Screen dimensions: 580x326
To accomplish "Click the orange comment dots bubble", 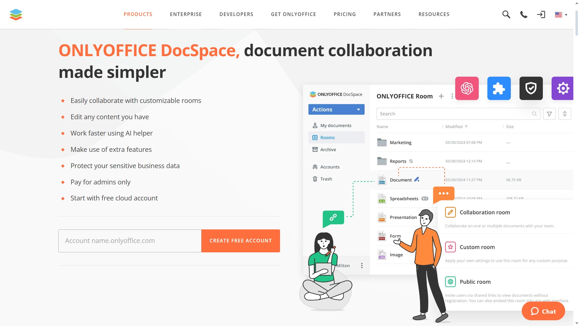I will 443,193.
